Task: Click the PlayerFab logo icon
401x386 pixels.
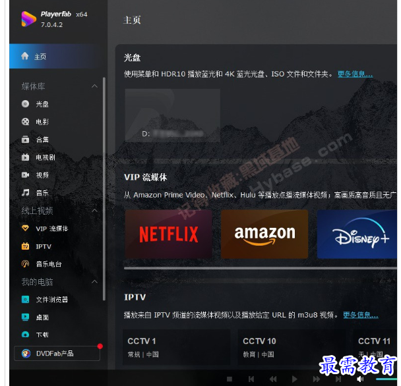Action: point(28,19)
